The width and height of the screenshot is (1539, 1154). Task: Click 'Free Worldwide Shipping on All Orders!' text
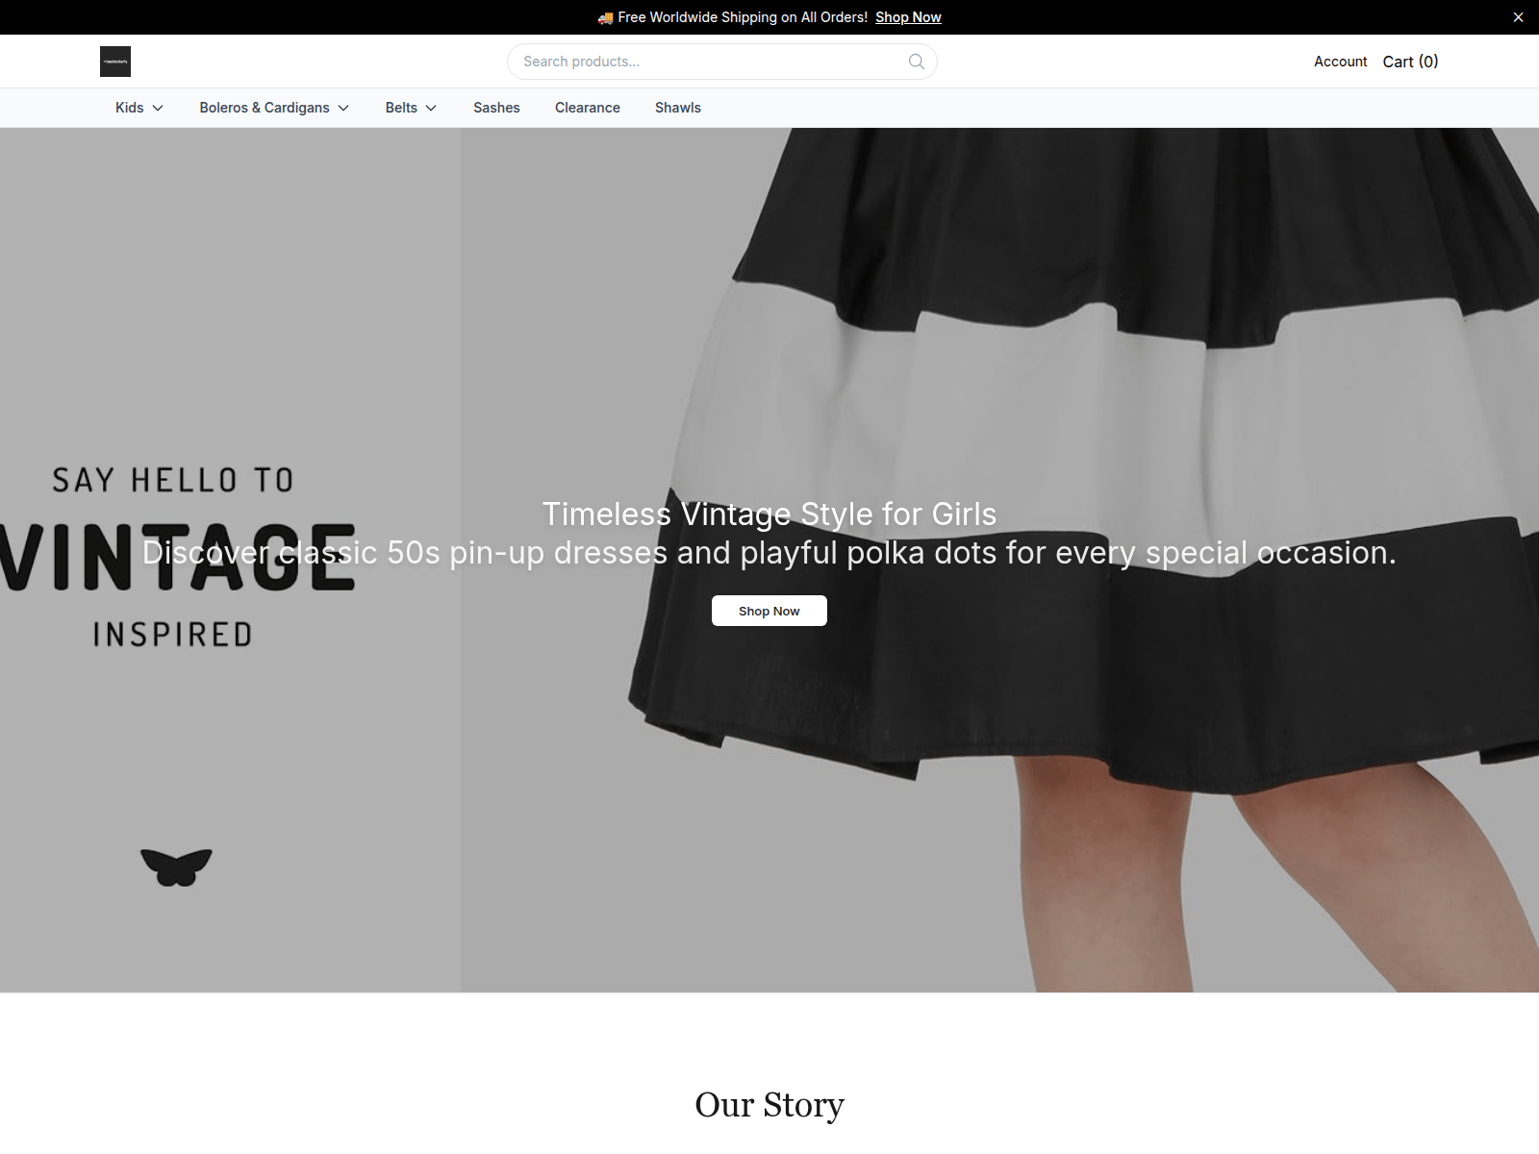(x=743, y=17)
